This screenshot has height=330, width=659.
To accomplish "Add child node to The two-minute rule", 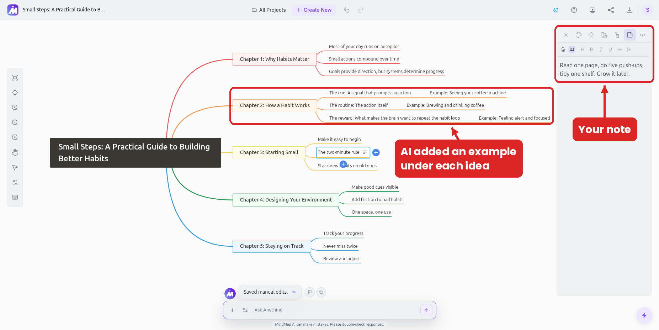I will coord(376,152).
